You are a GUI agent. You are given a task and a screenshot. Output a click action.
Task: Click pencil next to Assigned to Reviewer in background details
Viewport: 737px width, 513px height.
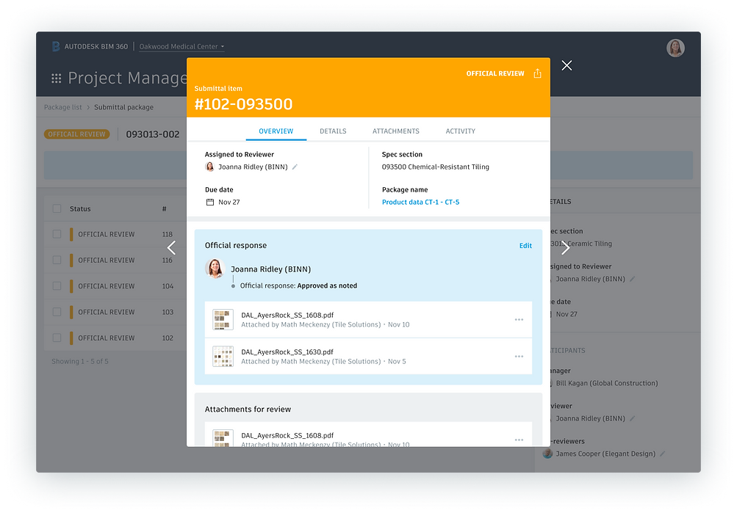pyautogui.click(x=632, y=279)
